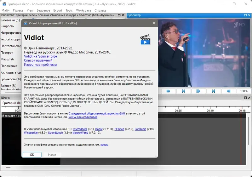The height and width of the screenshot is (177, 252).
Task: Close the About Vidiot dialog
Action: [x=154, y=23]
